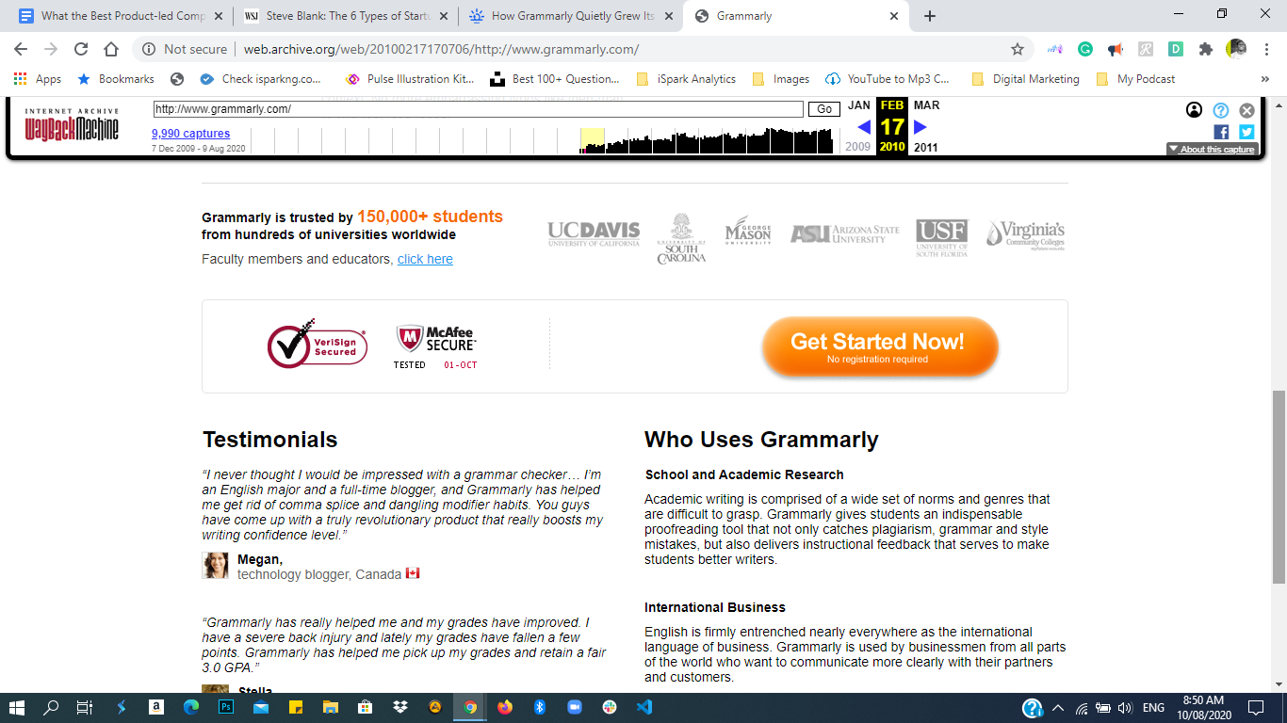Open Wayback Machine help question icon
The width and height of the screenshot is (1287, 723).
(x=1221, y=110)
